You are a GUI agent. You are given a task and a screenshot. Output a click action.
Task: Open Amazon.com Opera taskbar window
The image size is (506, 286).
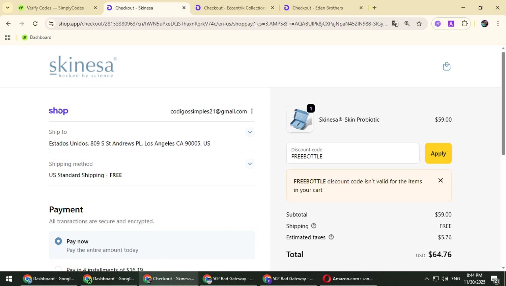[348, 279]
